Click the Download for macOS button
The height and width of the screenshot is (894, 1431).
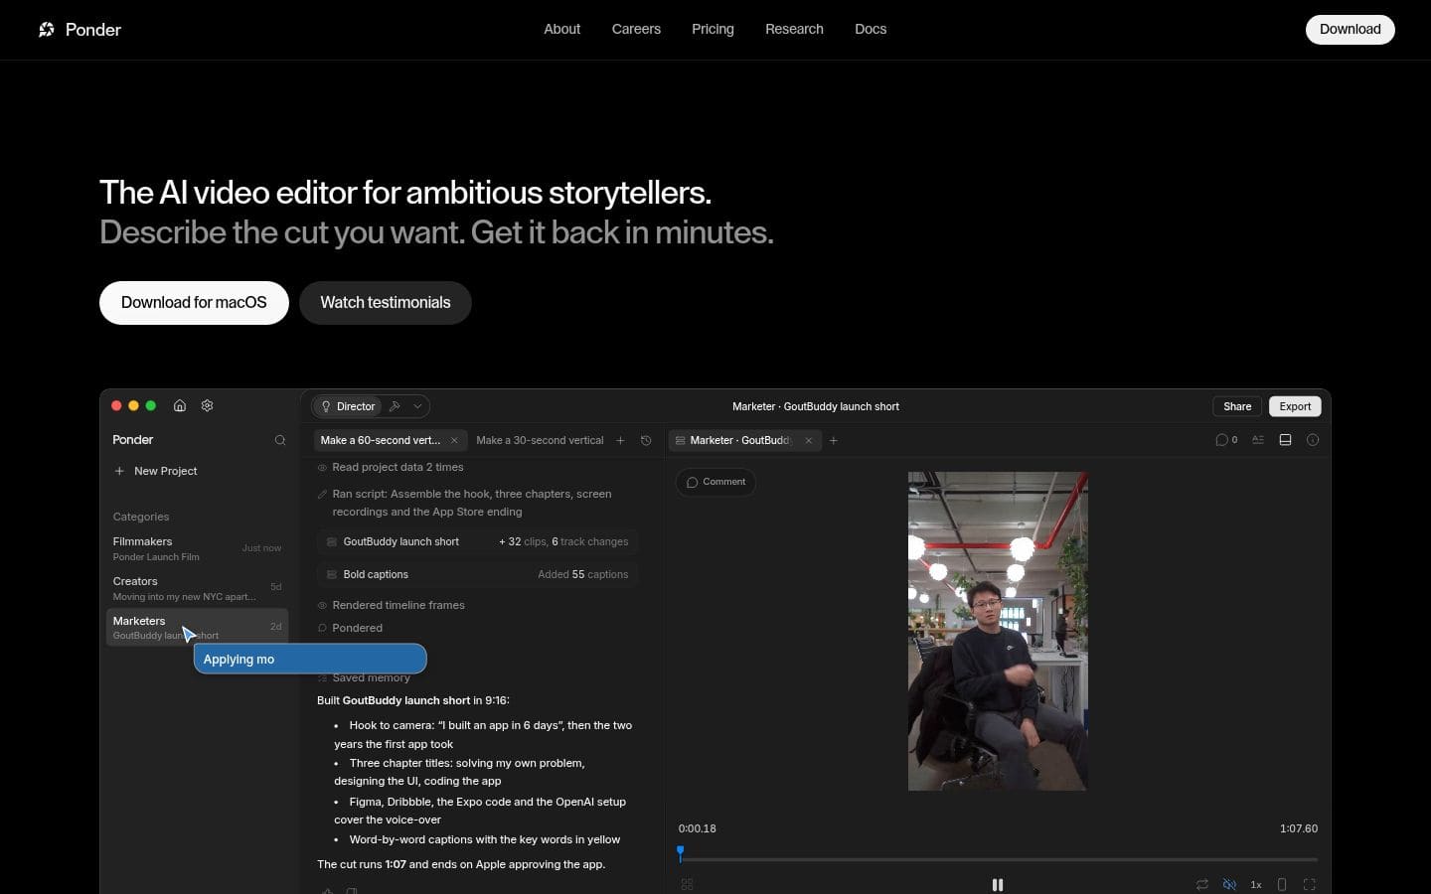(194, 303)
